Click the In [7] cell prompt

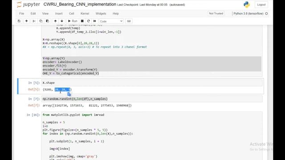[x=34, y=99]
